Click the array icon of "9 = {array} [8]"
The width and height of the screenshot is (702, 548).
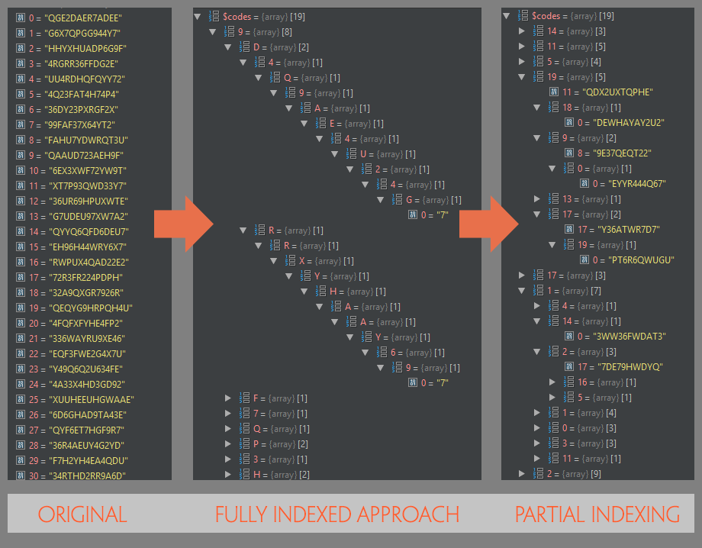click(x=229, y=32)
